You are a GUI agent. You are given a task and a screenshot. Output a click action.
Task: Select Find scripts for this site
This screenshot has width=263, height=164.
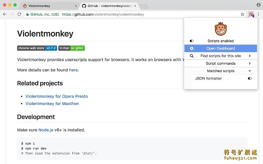coord(221,56)
